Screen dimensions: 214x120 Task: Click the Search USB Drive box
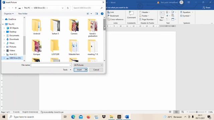(x=88, y=8)
